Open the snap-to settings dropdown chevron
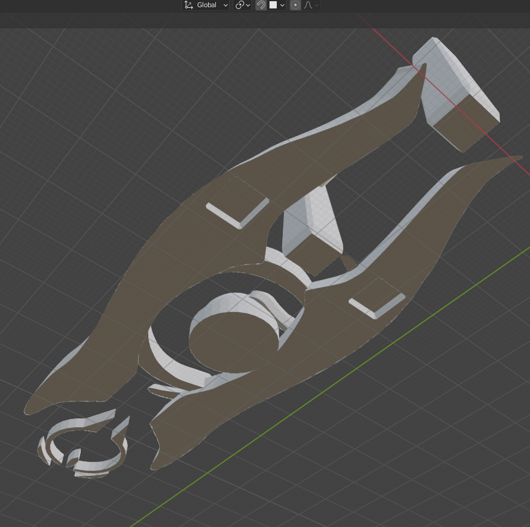Viewport: 530px width, 527px height. pos(283,5)
